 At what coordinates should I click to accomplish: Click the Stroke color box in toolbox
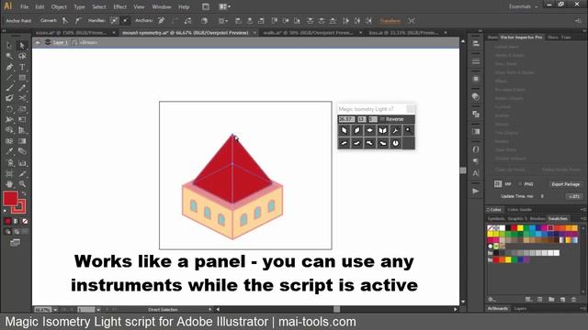[x=19, y=206]
